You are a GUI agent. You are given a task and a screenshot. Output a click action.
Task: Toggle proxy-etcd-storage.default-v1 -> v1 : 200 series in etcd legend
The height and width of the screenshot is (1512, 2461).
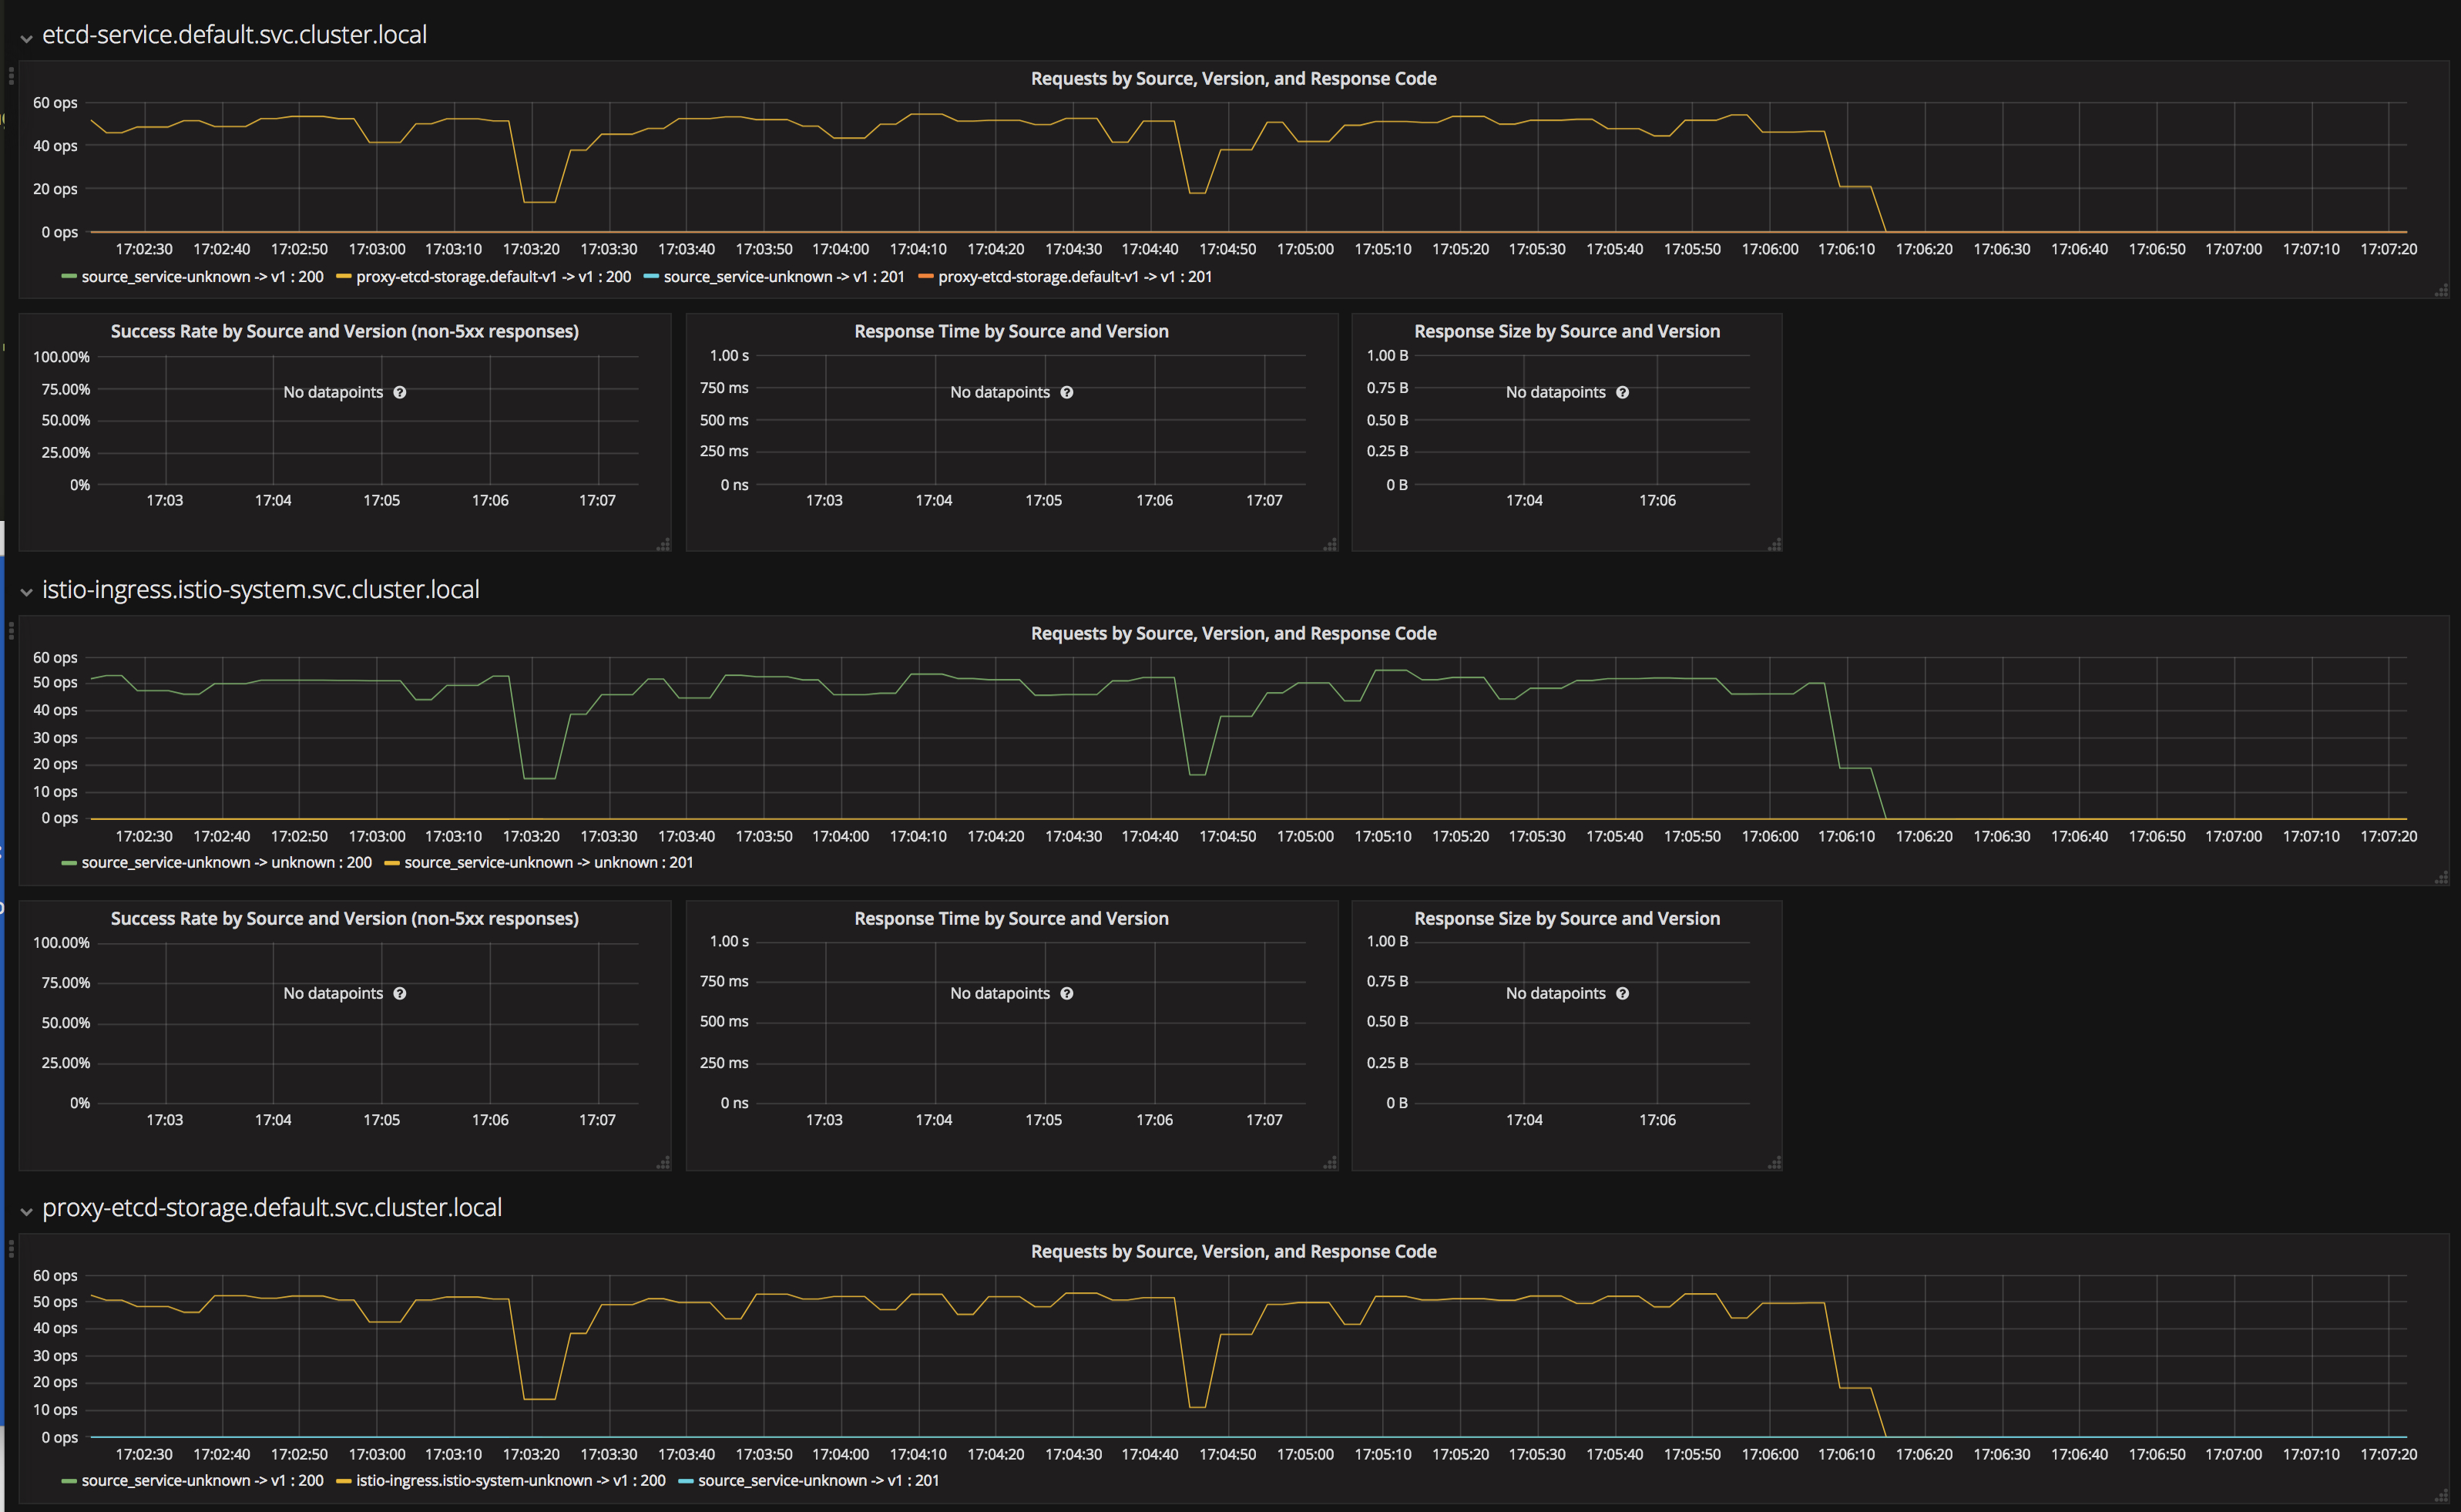pyautogui.click(x=493, y=277)
